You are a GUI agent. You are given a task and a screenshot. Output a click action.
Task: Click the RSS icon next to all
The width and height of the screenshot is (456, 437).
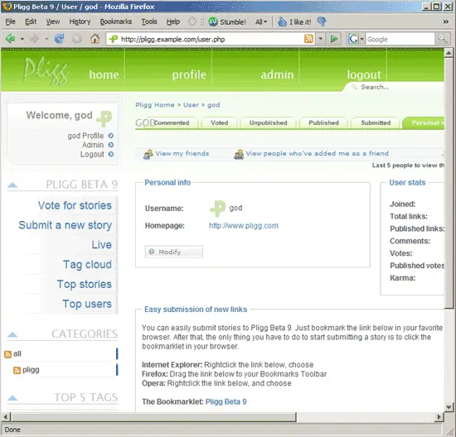point(7,354)
